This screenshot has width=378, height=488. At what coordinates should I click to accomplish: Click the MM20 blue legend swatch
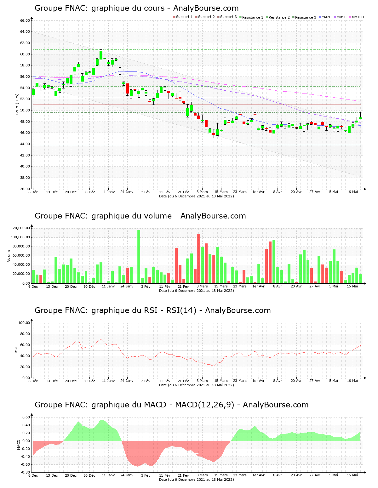click(320, 17)
